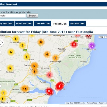The image size is (107, 107).
Task: Click the orange 6 marker near Manningtree
Action: [x=25, y=89]
